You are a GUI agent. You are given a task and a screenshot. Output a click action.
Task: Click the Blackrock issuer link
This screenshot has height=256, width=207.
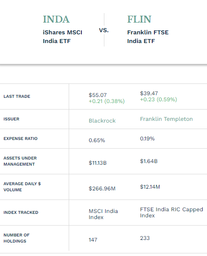[x=102, y=121]
